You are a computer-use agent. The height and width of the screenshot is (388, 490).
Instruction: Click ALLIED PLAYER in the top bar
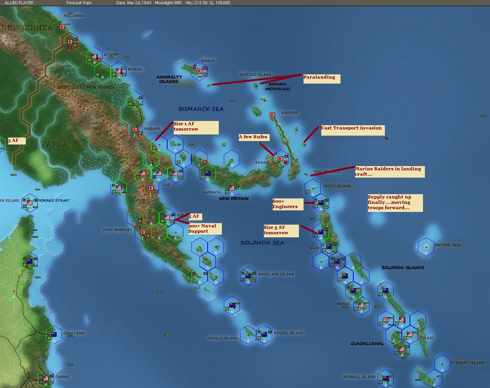[19, 3]
